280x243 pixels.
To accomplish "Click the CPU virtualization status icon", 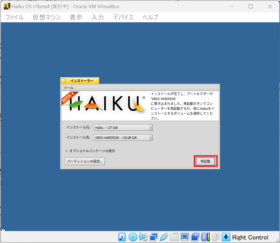I will 205,237.
